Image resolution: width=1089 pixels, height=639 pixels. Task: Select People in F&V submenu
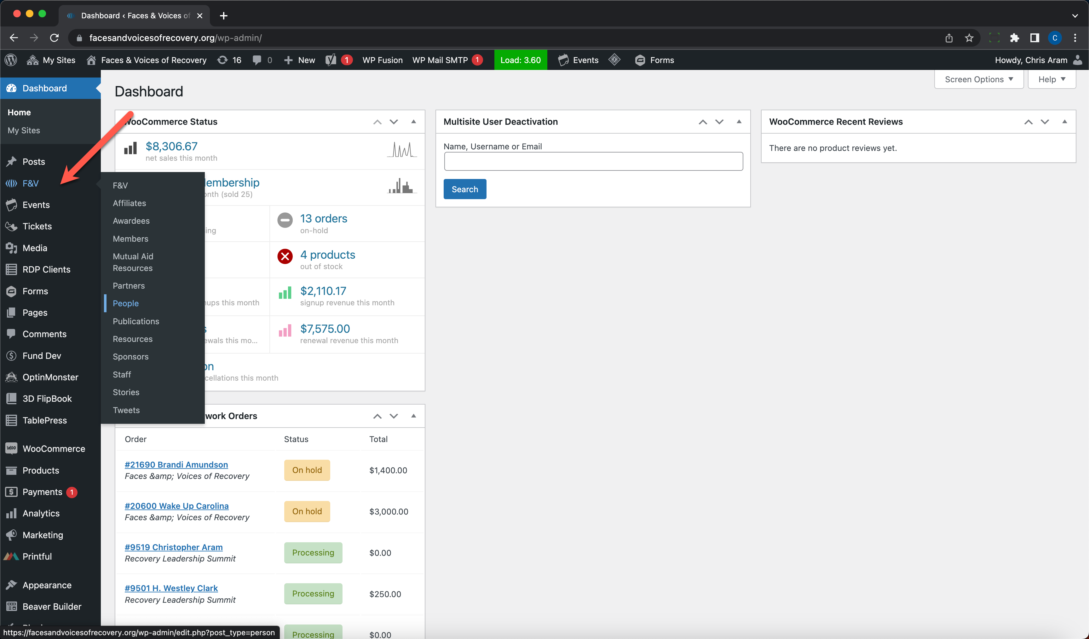tap(126, 303)
